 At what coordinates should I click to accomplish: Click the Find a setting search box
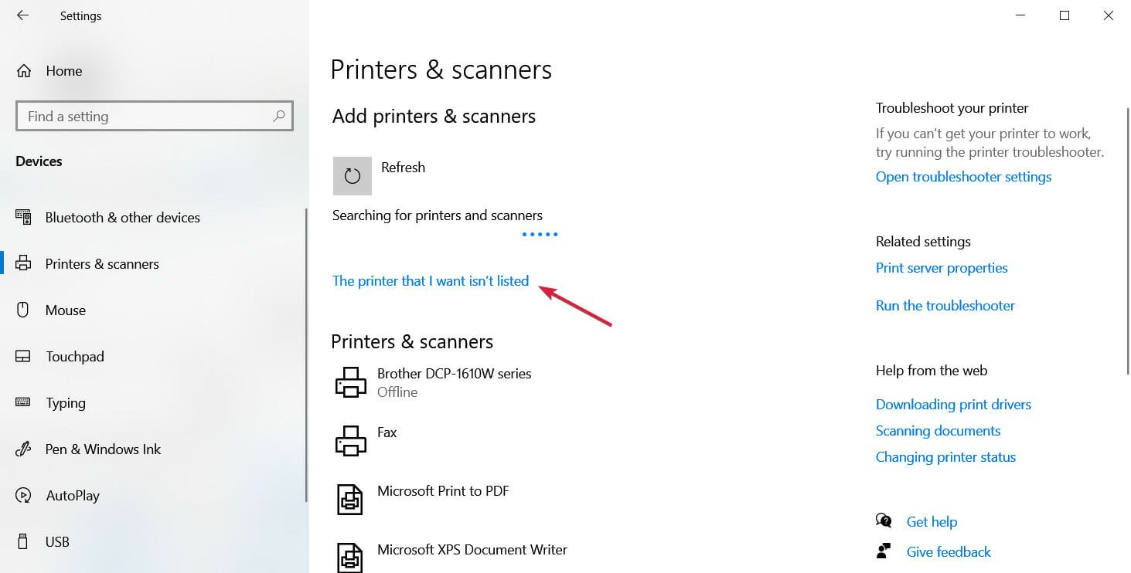click(155, 117)
